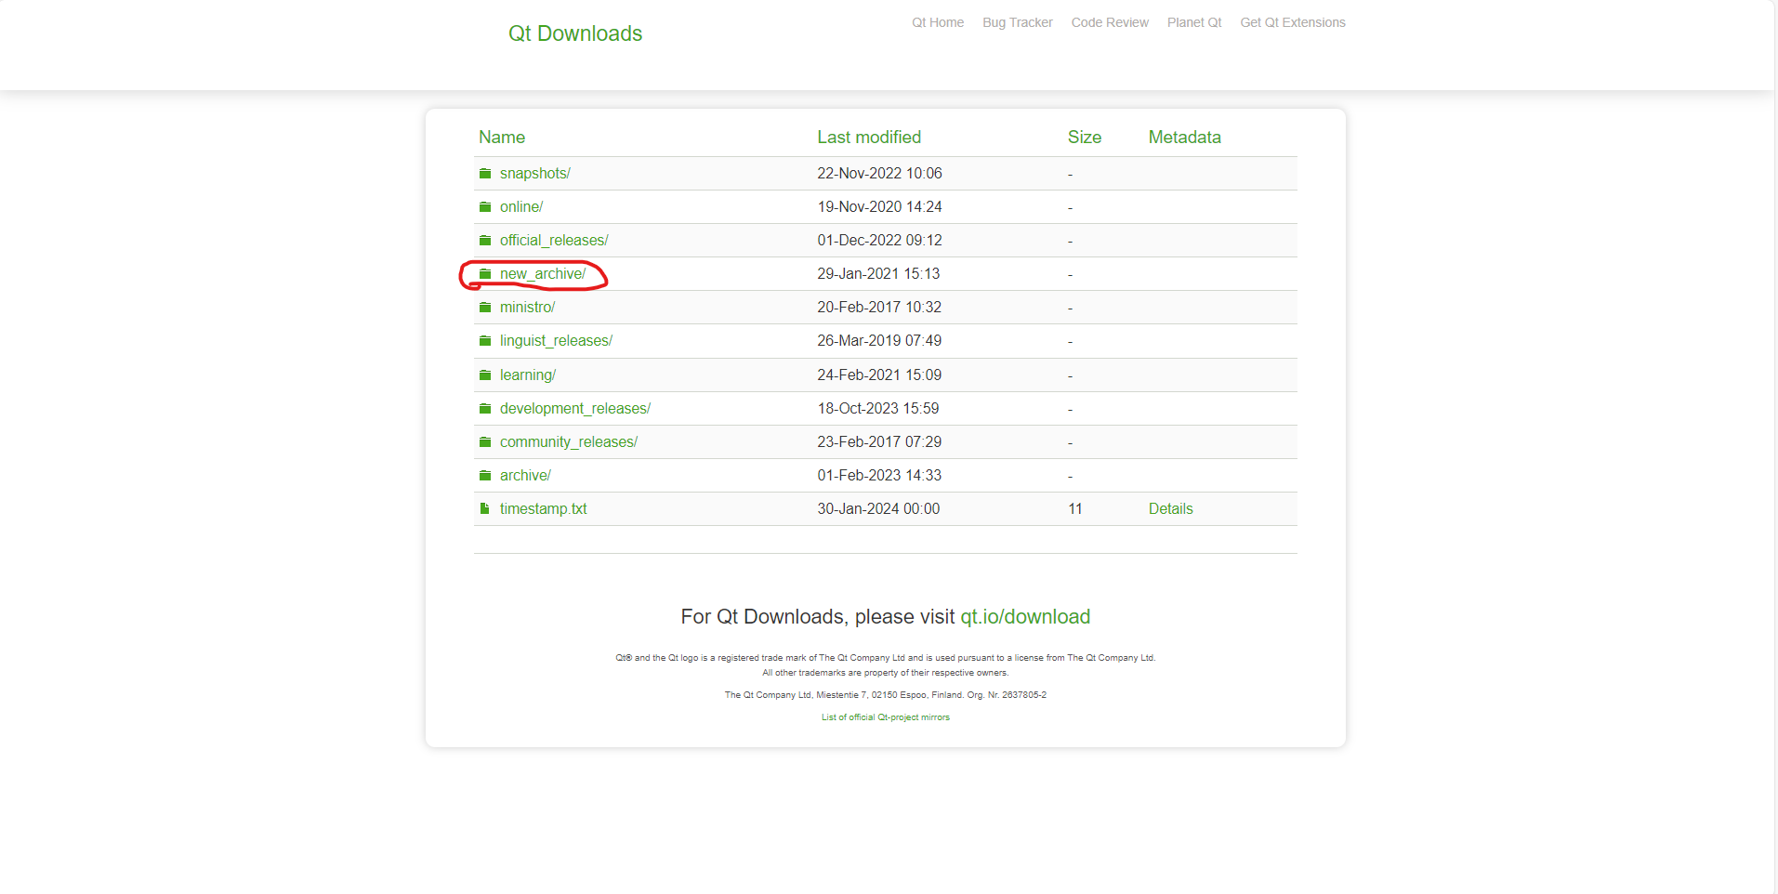Click the folder icon beside online/
The image size is (1778, 894).
point(485,207)
